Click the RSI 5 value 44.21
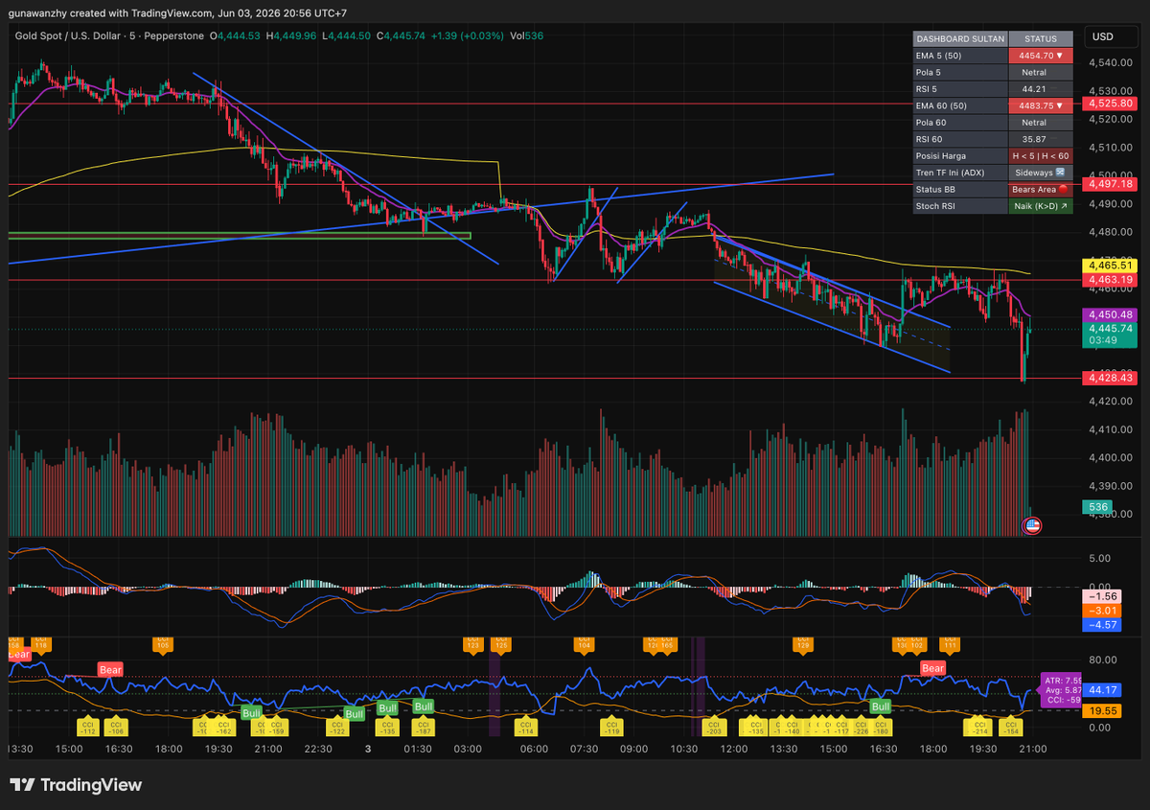The image size is (1150, 810). click(1033, 89)
